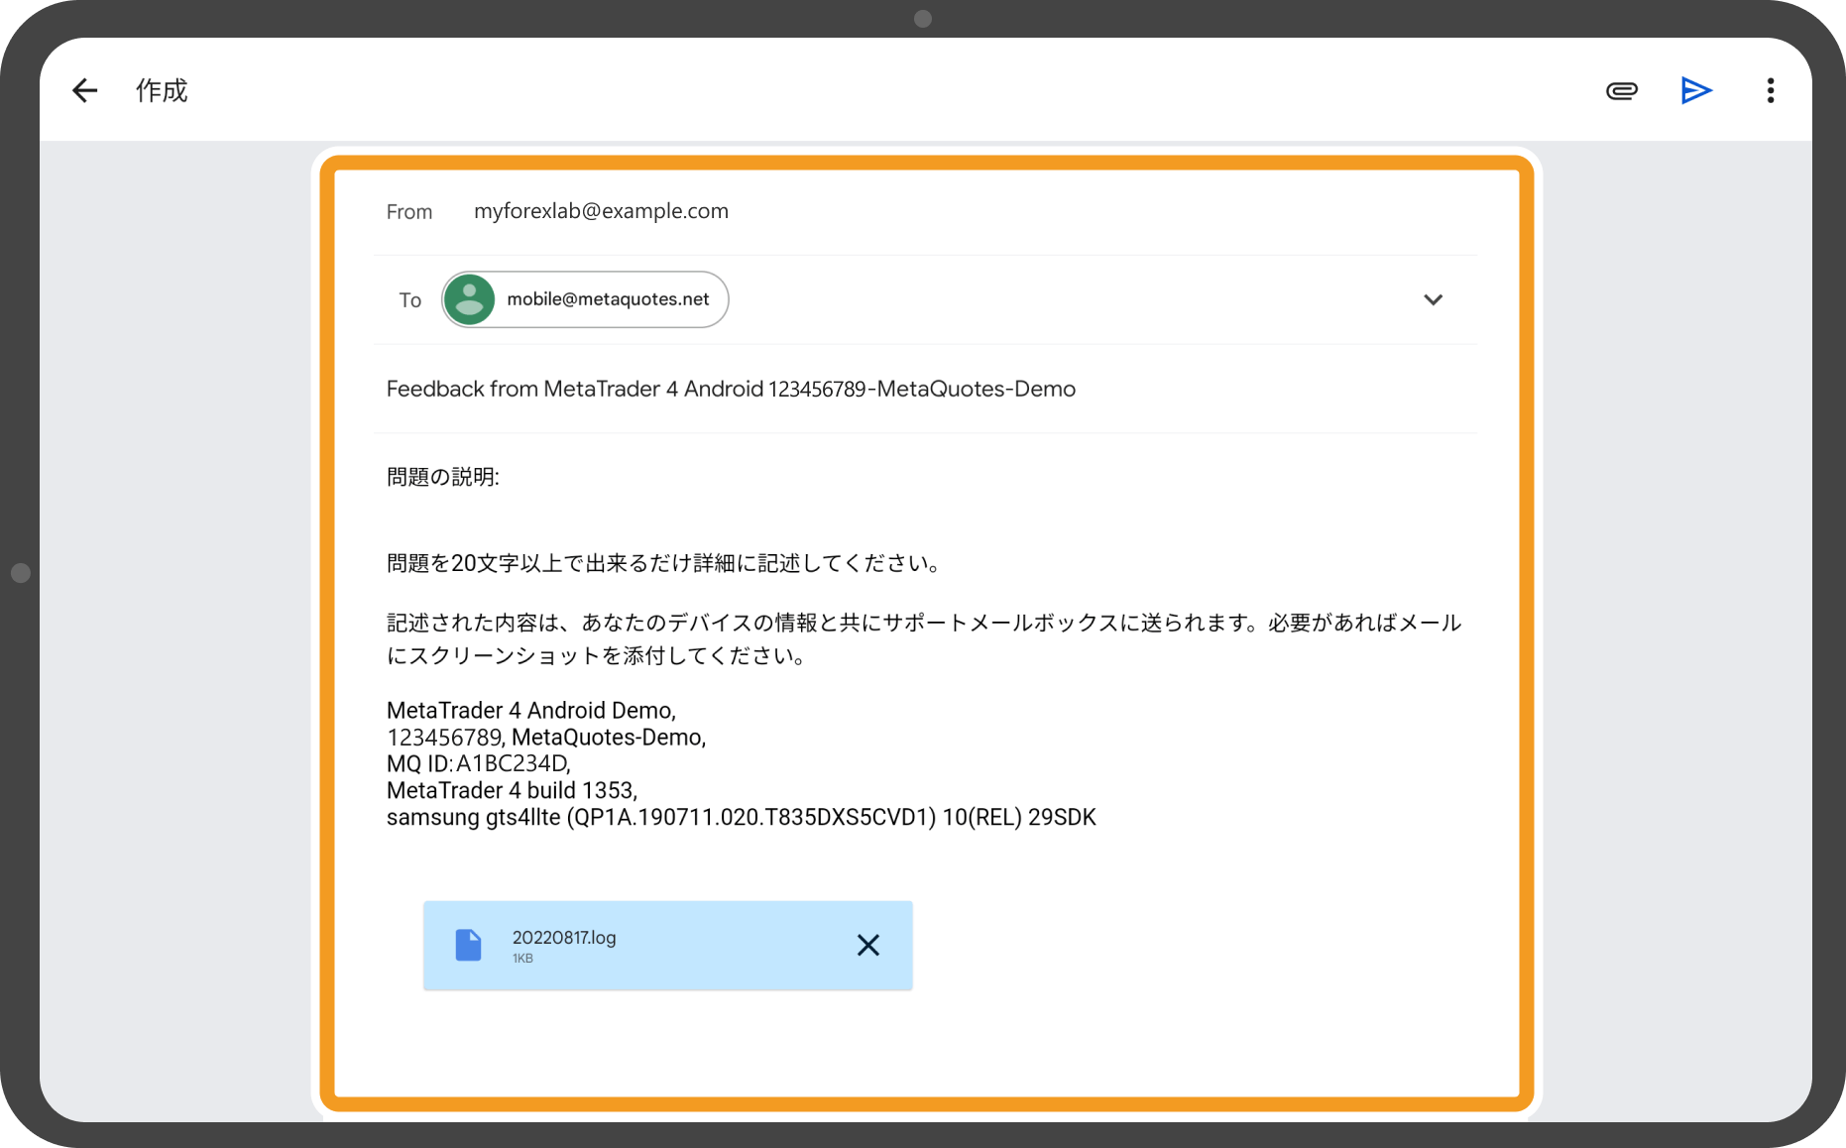Click the MQ ID:A1BC234D, line
Image resolution: width=1846 pixels, height=1148 pixels.
pos(479,763)
